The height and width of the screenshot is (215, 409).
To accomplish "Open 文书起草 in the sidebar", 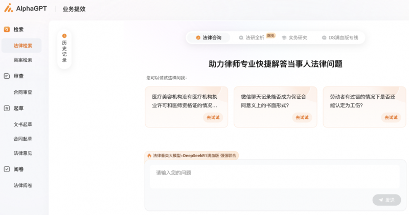I will click(22, 124).
